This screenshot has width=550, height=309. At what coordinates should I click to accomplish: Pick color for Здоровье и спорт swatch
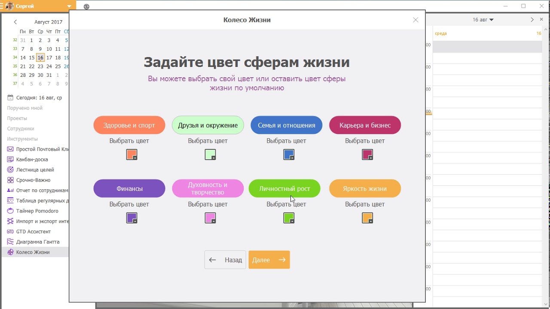point(131,154)
